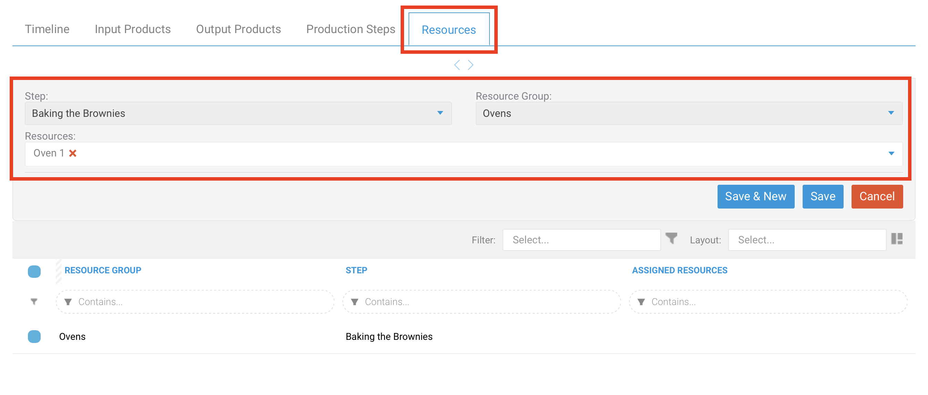This screenshot has height=395, width=928.
Task: Open the Production Steps tab
Action: [x=351, y=29]
